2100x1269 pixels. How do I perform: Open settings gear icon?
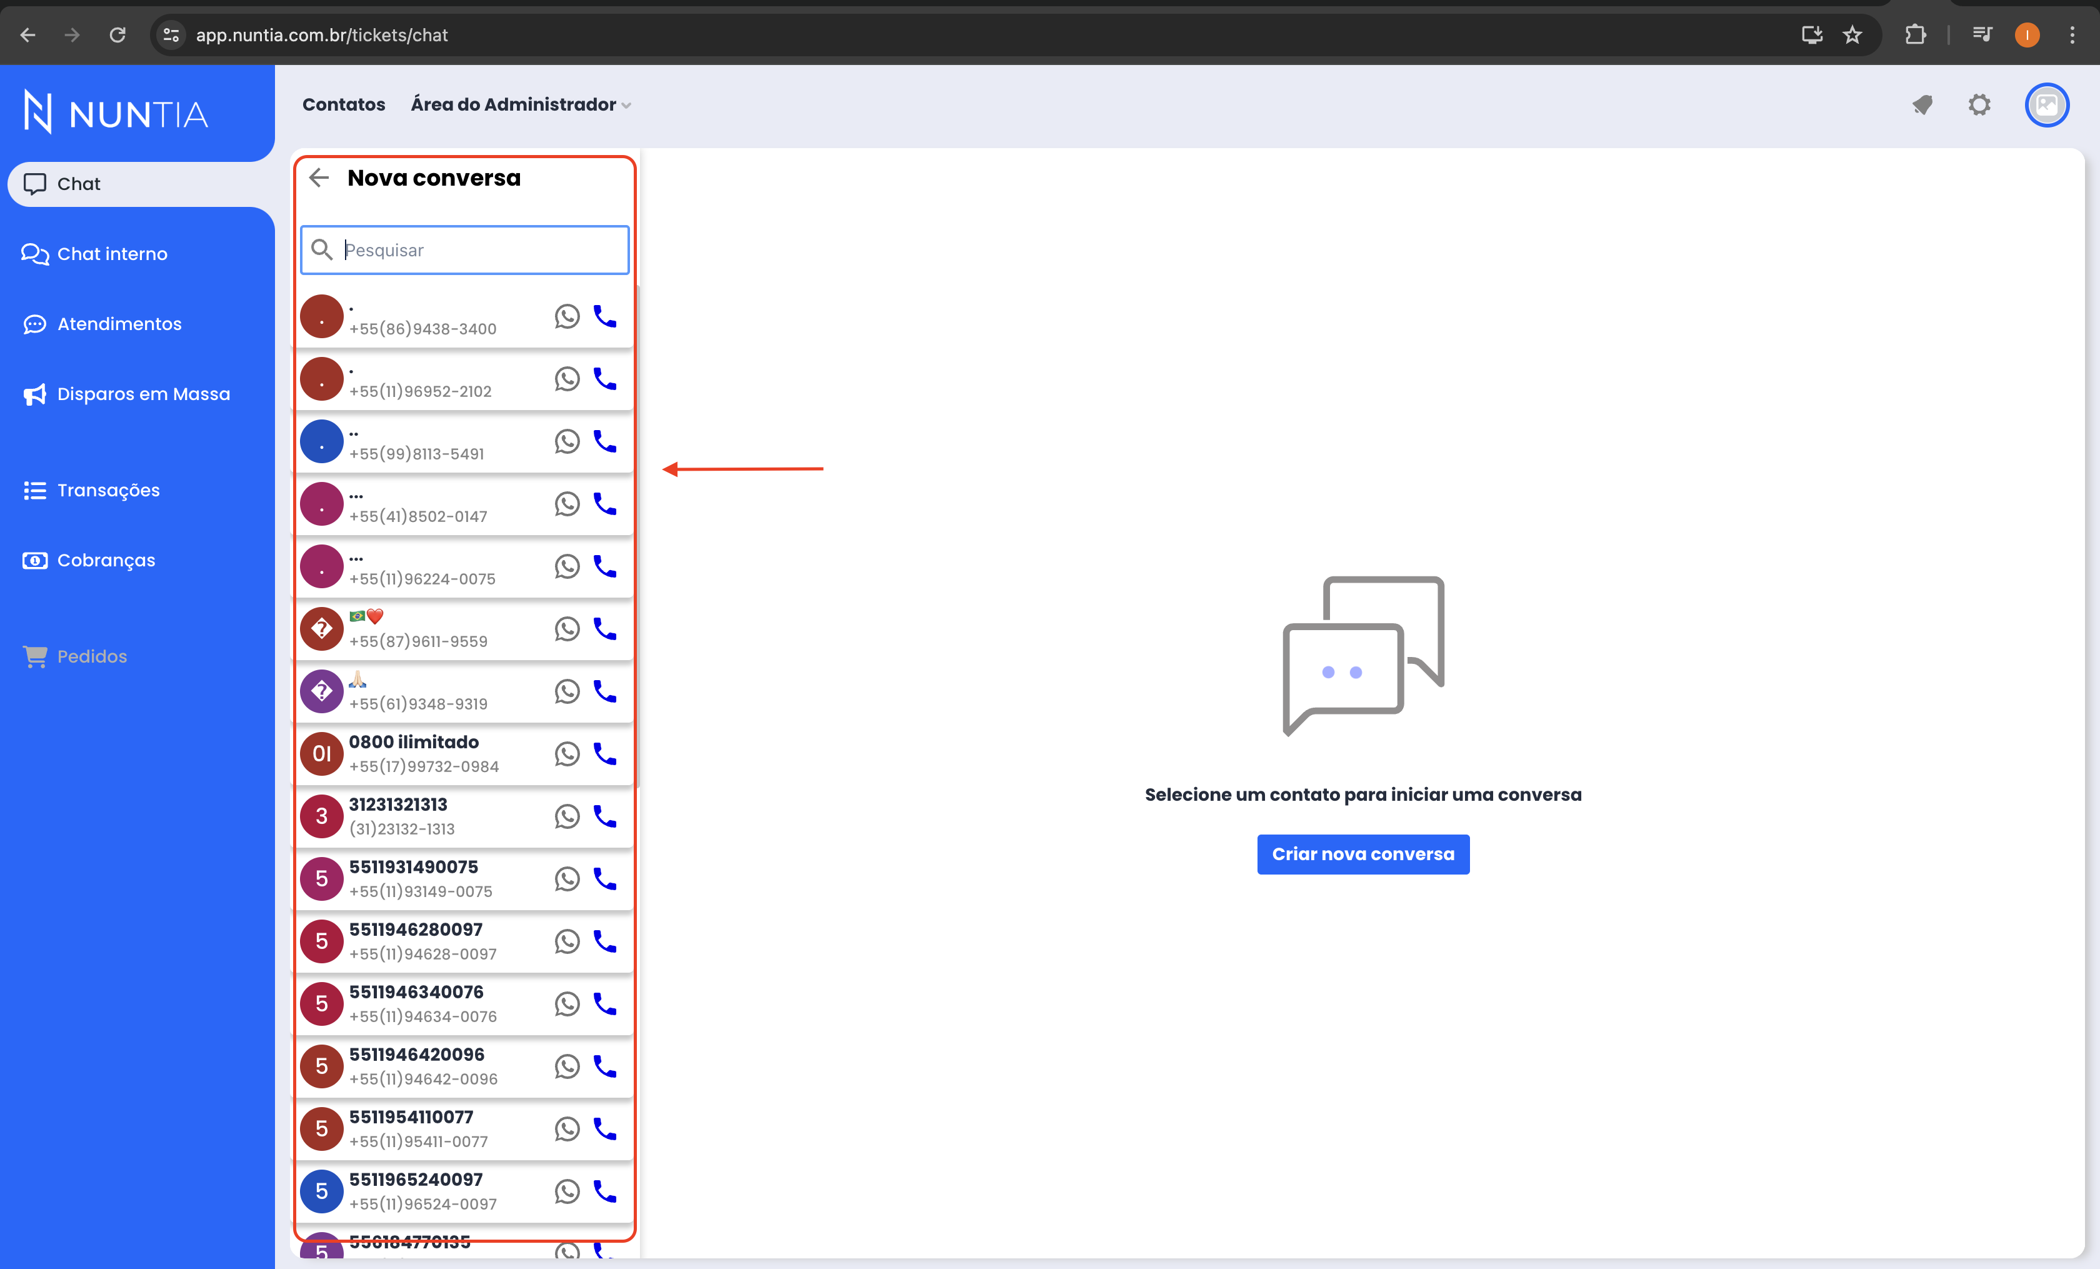click(x=1980, y=105)
